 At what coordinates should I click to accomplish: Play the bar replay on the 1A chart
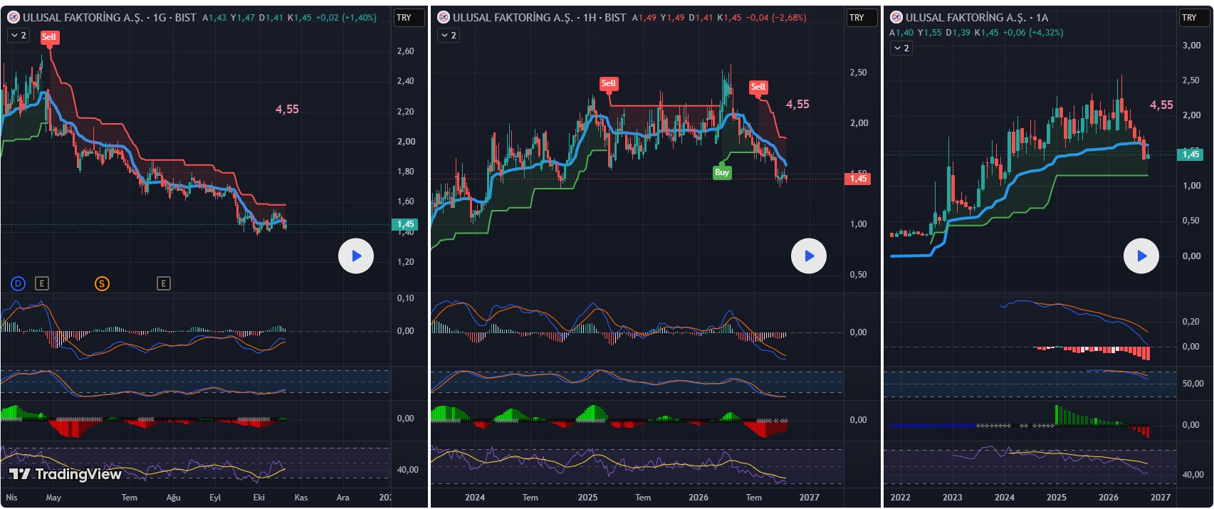click(x=1141, y=256)
